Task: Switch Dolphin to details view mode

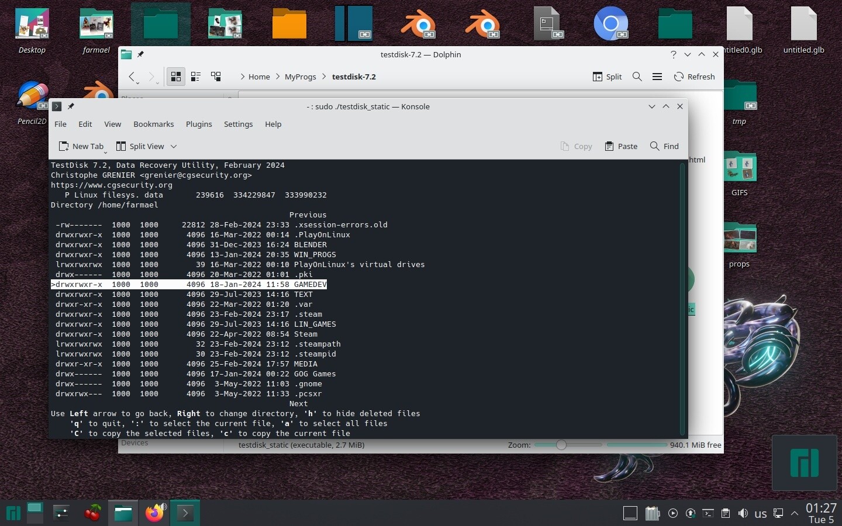Action: point(215,77)
